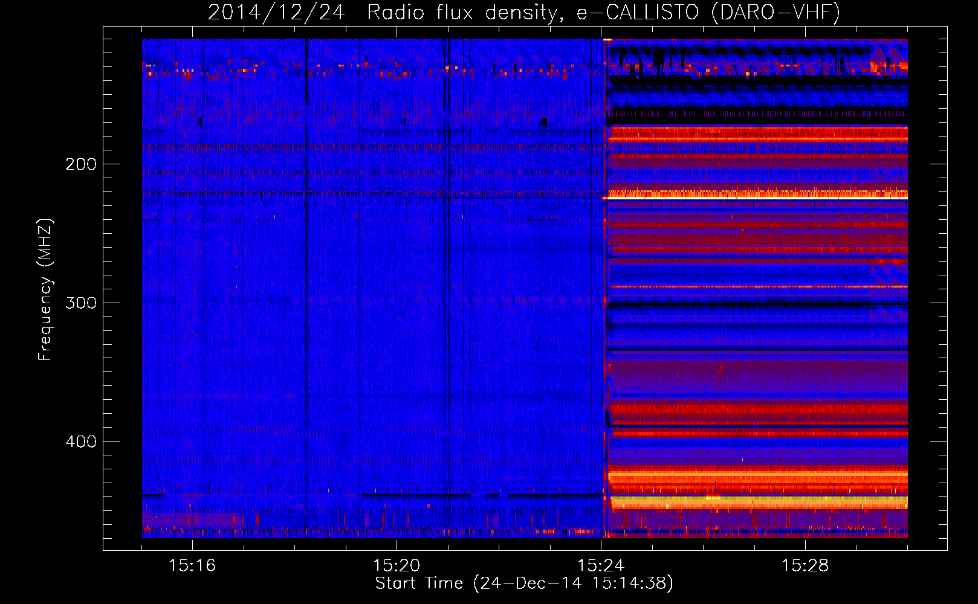Click the 15:16 time tick label
The height and width of the screenshot is (604, 978).
192,565
